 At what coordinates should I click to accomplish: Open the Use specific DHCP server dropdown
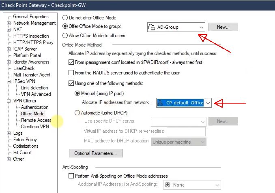(202, 122)
